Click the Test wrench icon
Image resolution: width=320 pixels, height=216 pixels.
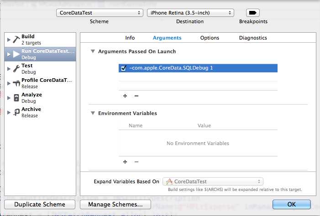[x=16, y=69]
